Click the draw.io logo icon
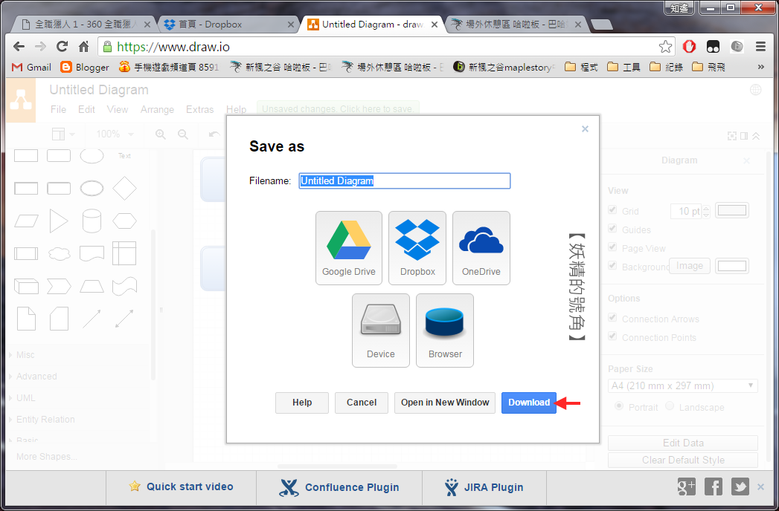This screenshot has width=779, height=511. pos(20,100)
